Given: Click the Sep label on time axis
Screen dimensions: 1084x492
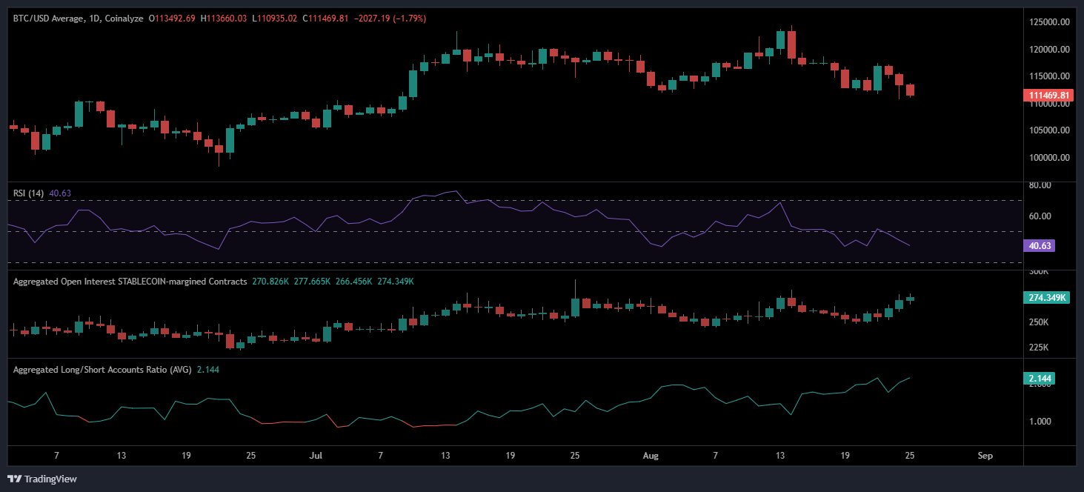Looking at the screenshot, I should tap(985, 455).
